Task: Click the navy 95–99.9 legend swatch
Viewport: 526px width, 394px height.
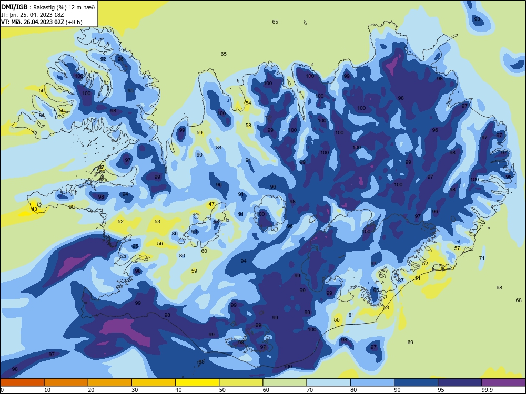Action: [x=460, y=382]
